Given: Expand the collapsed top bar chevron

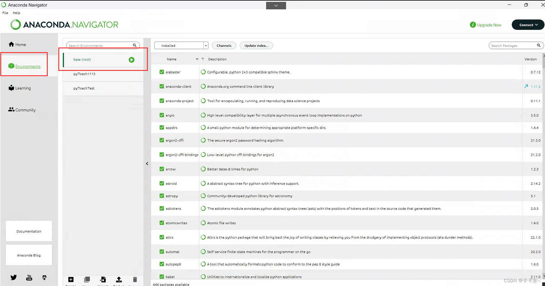Looking at the screenshot, I should pyautogui.click(x=276, y=5).
